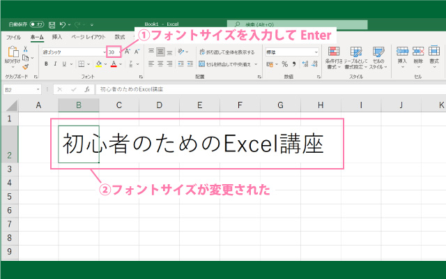Click the Select All corner triangle

(12, 105)
